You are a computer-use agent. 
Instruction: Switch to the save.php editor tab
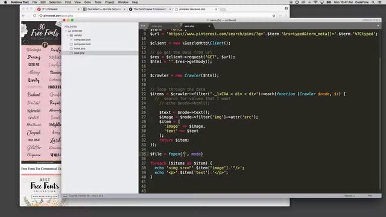pos(195,26)
